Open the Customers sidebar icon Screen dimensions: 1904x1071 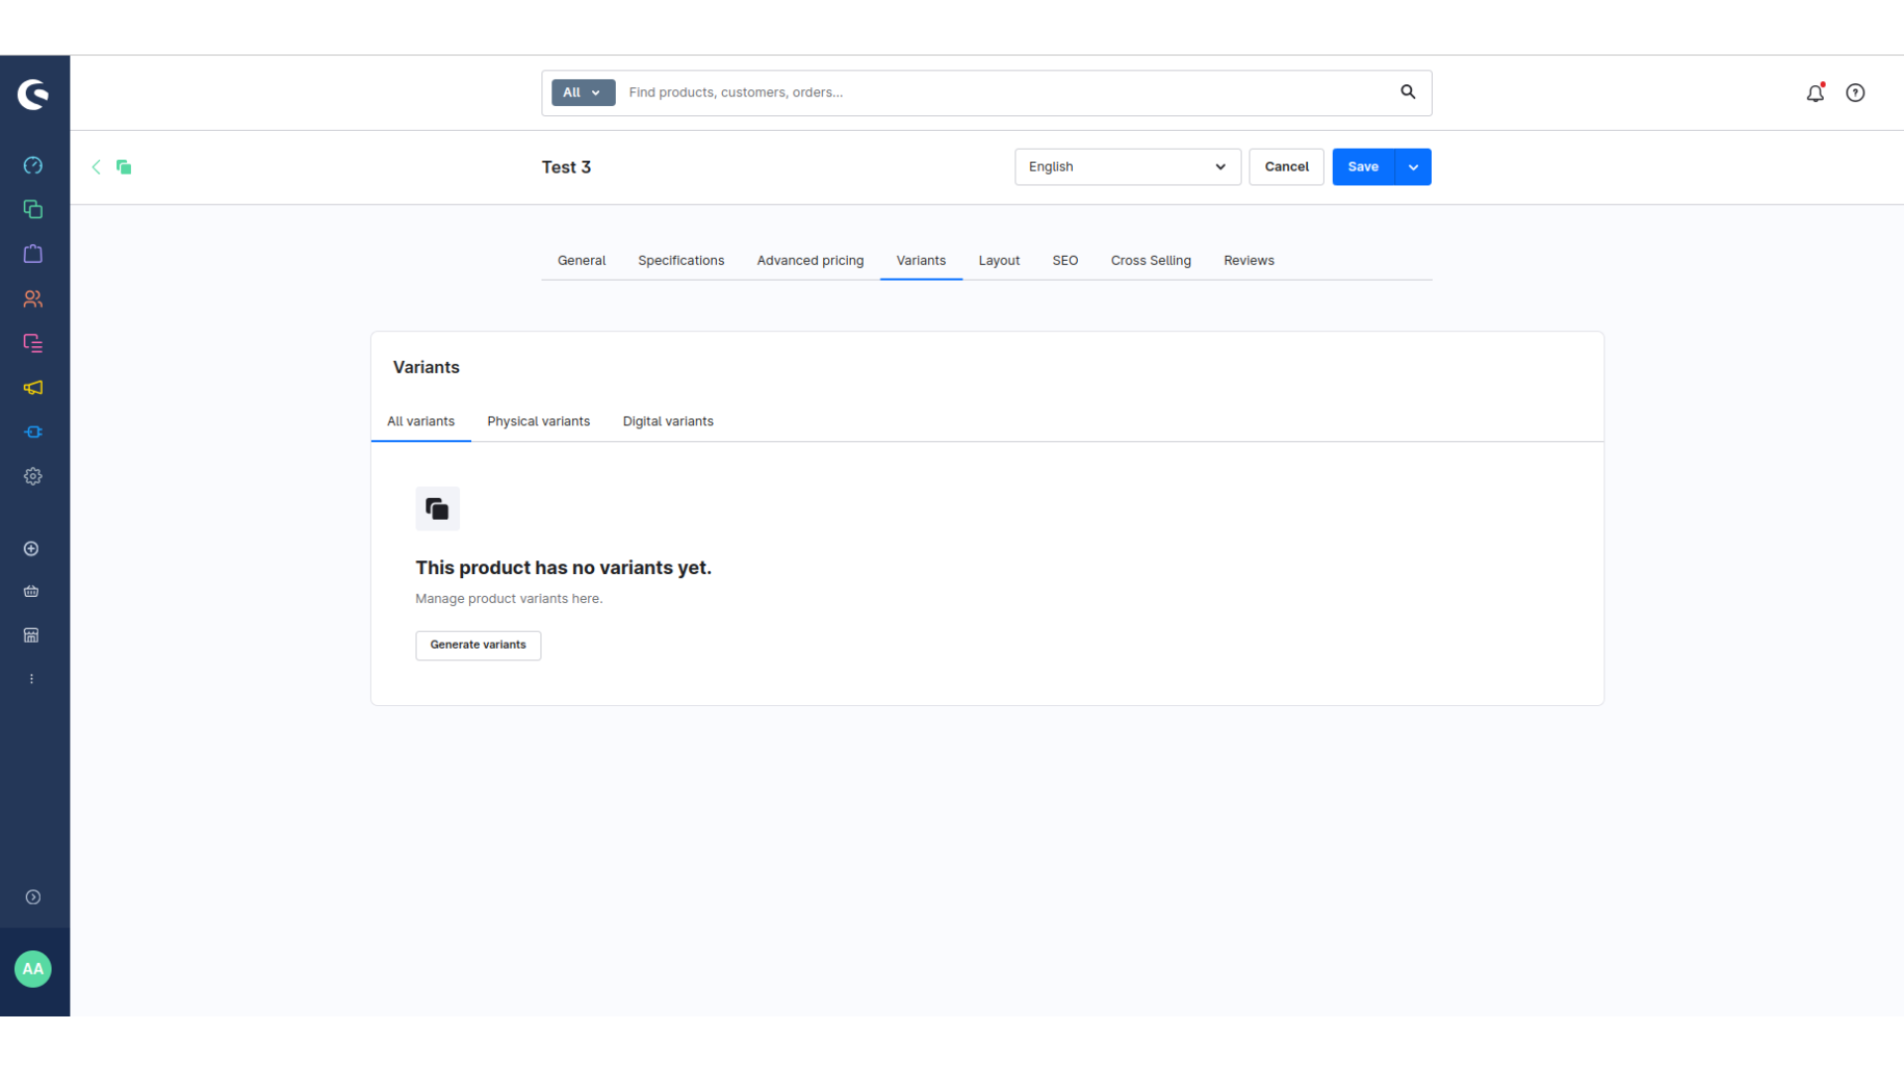(33, 298)
